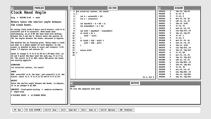Viewport: 211px width, 119px height.
Task: Click the "4 VISIBLE TESTS" text
Action: point(18,95)
